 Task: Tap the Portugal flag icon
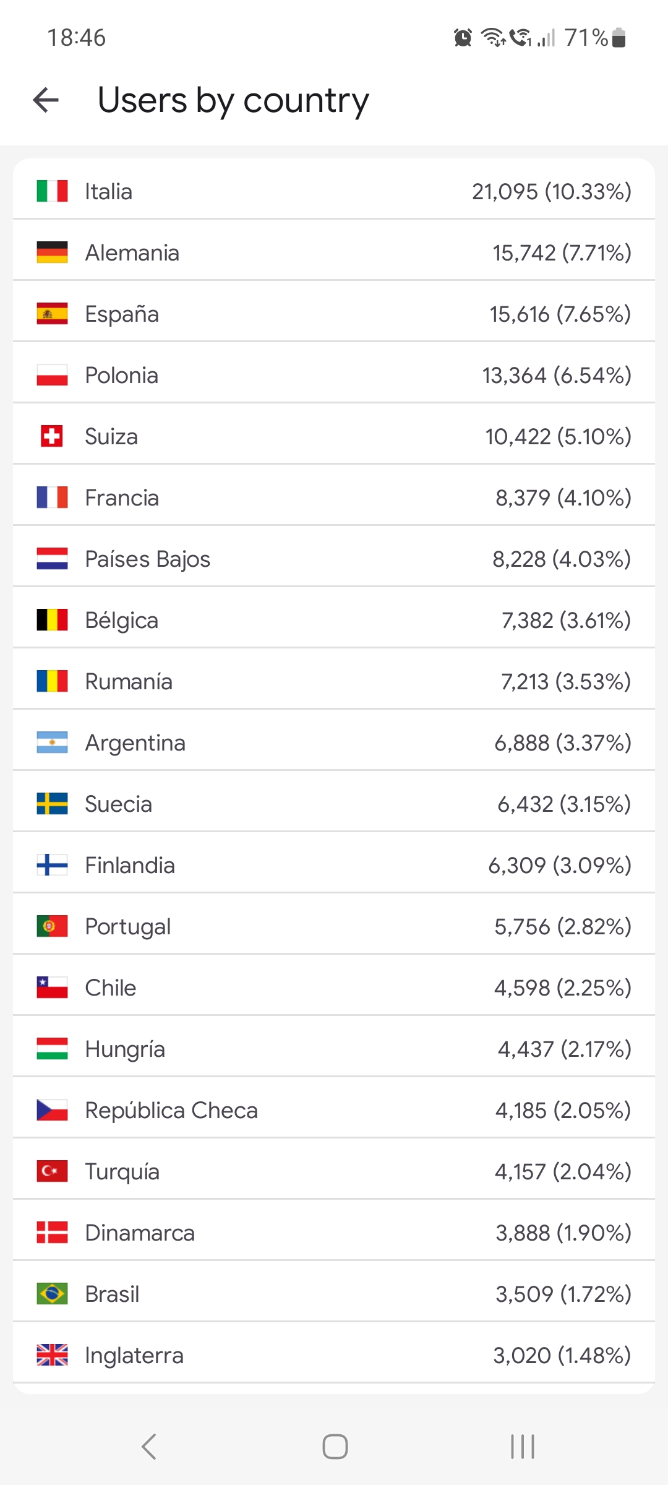[x=52, y=926]
